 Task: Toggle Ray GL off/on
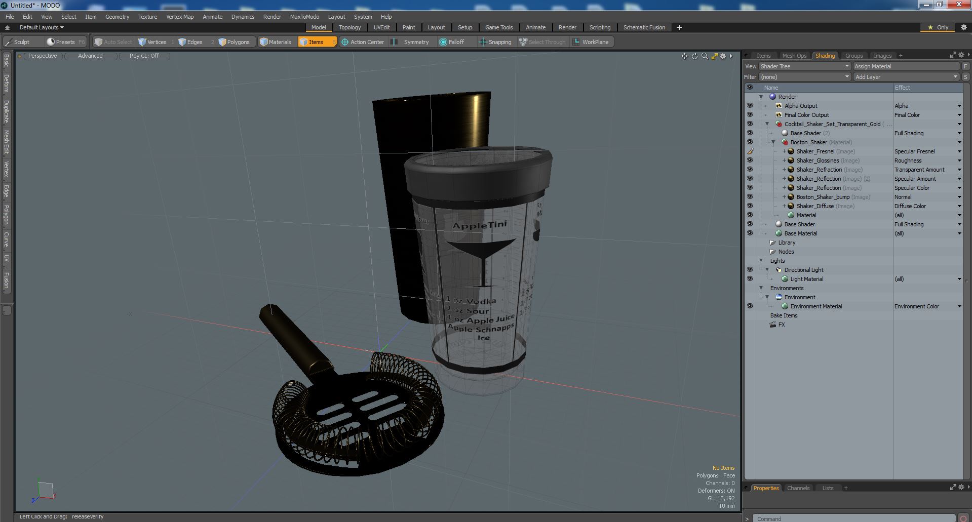pos(144,56)
